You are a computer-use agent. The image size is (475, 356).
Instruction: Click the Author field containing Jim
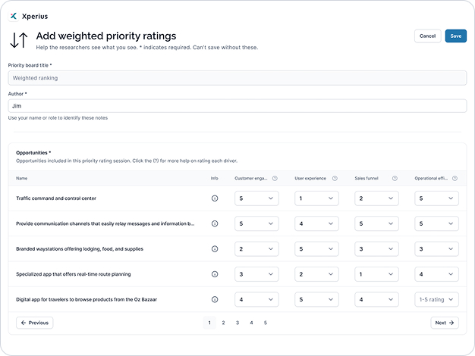pyautogui.click(x=237, y=106)
